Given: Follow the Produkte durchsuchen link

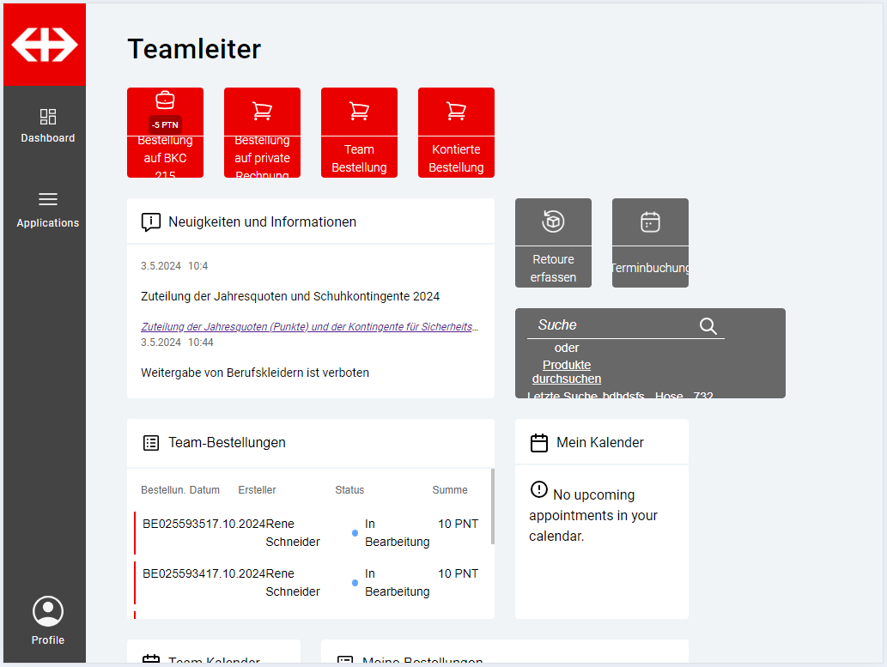Looking at the screenshot, I should point(567,372).
